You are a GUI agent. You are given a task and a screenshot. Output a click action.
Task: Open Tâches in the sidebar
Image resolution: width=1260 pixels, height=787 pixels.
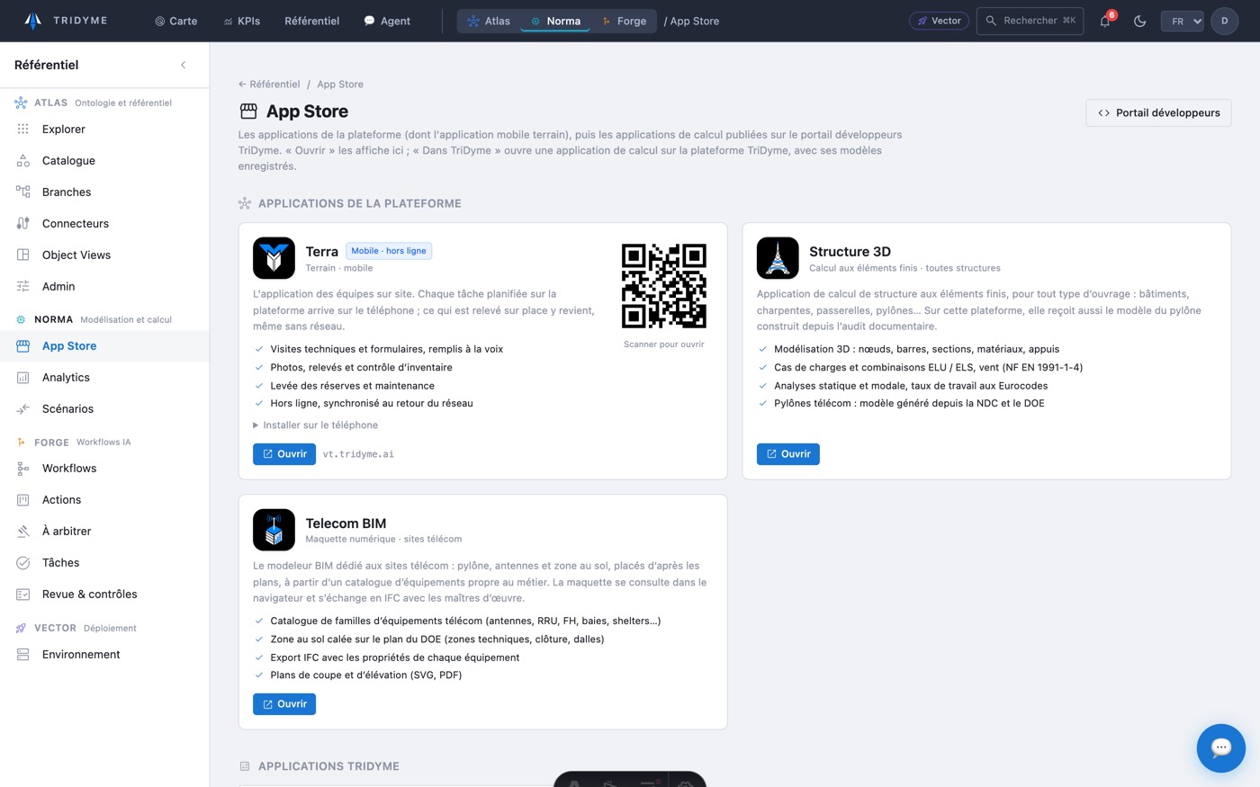[x=104, y=562]
